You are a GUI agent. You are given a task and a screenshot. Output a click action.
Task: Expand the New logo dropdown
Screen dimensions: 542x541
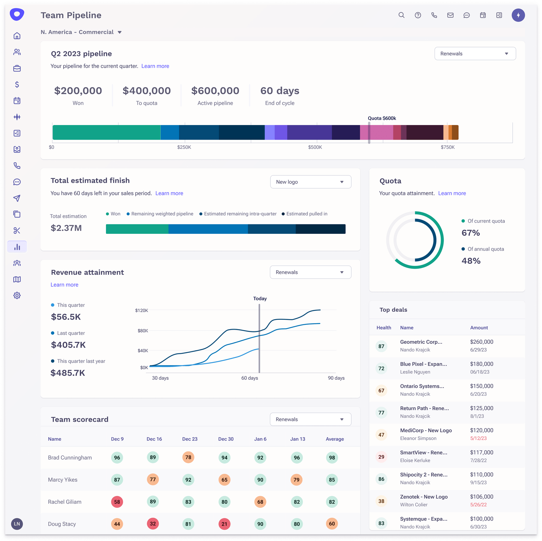point(311,182)
